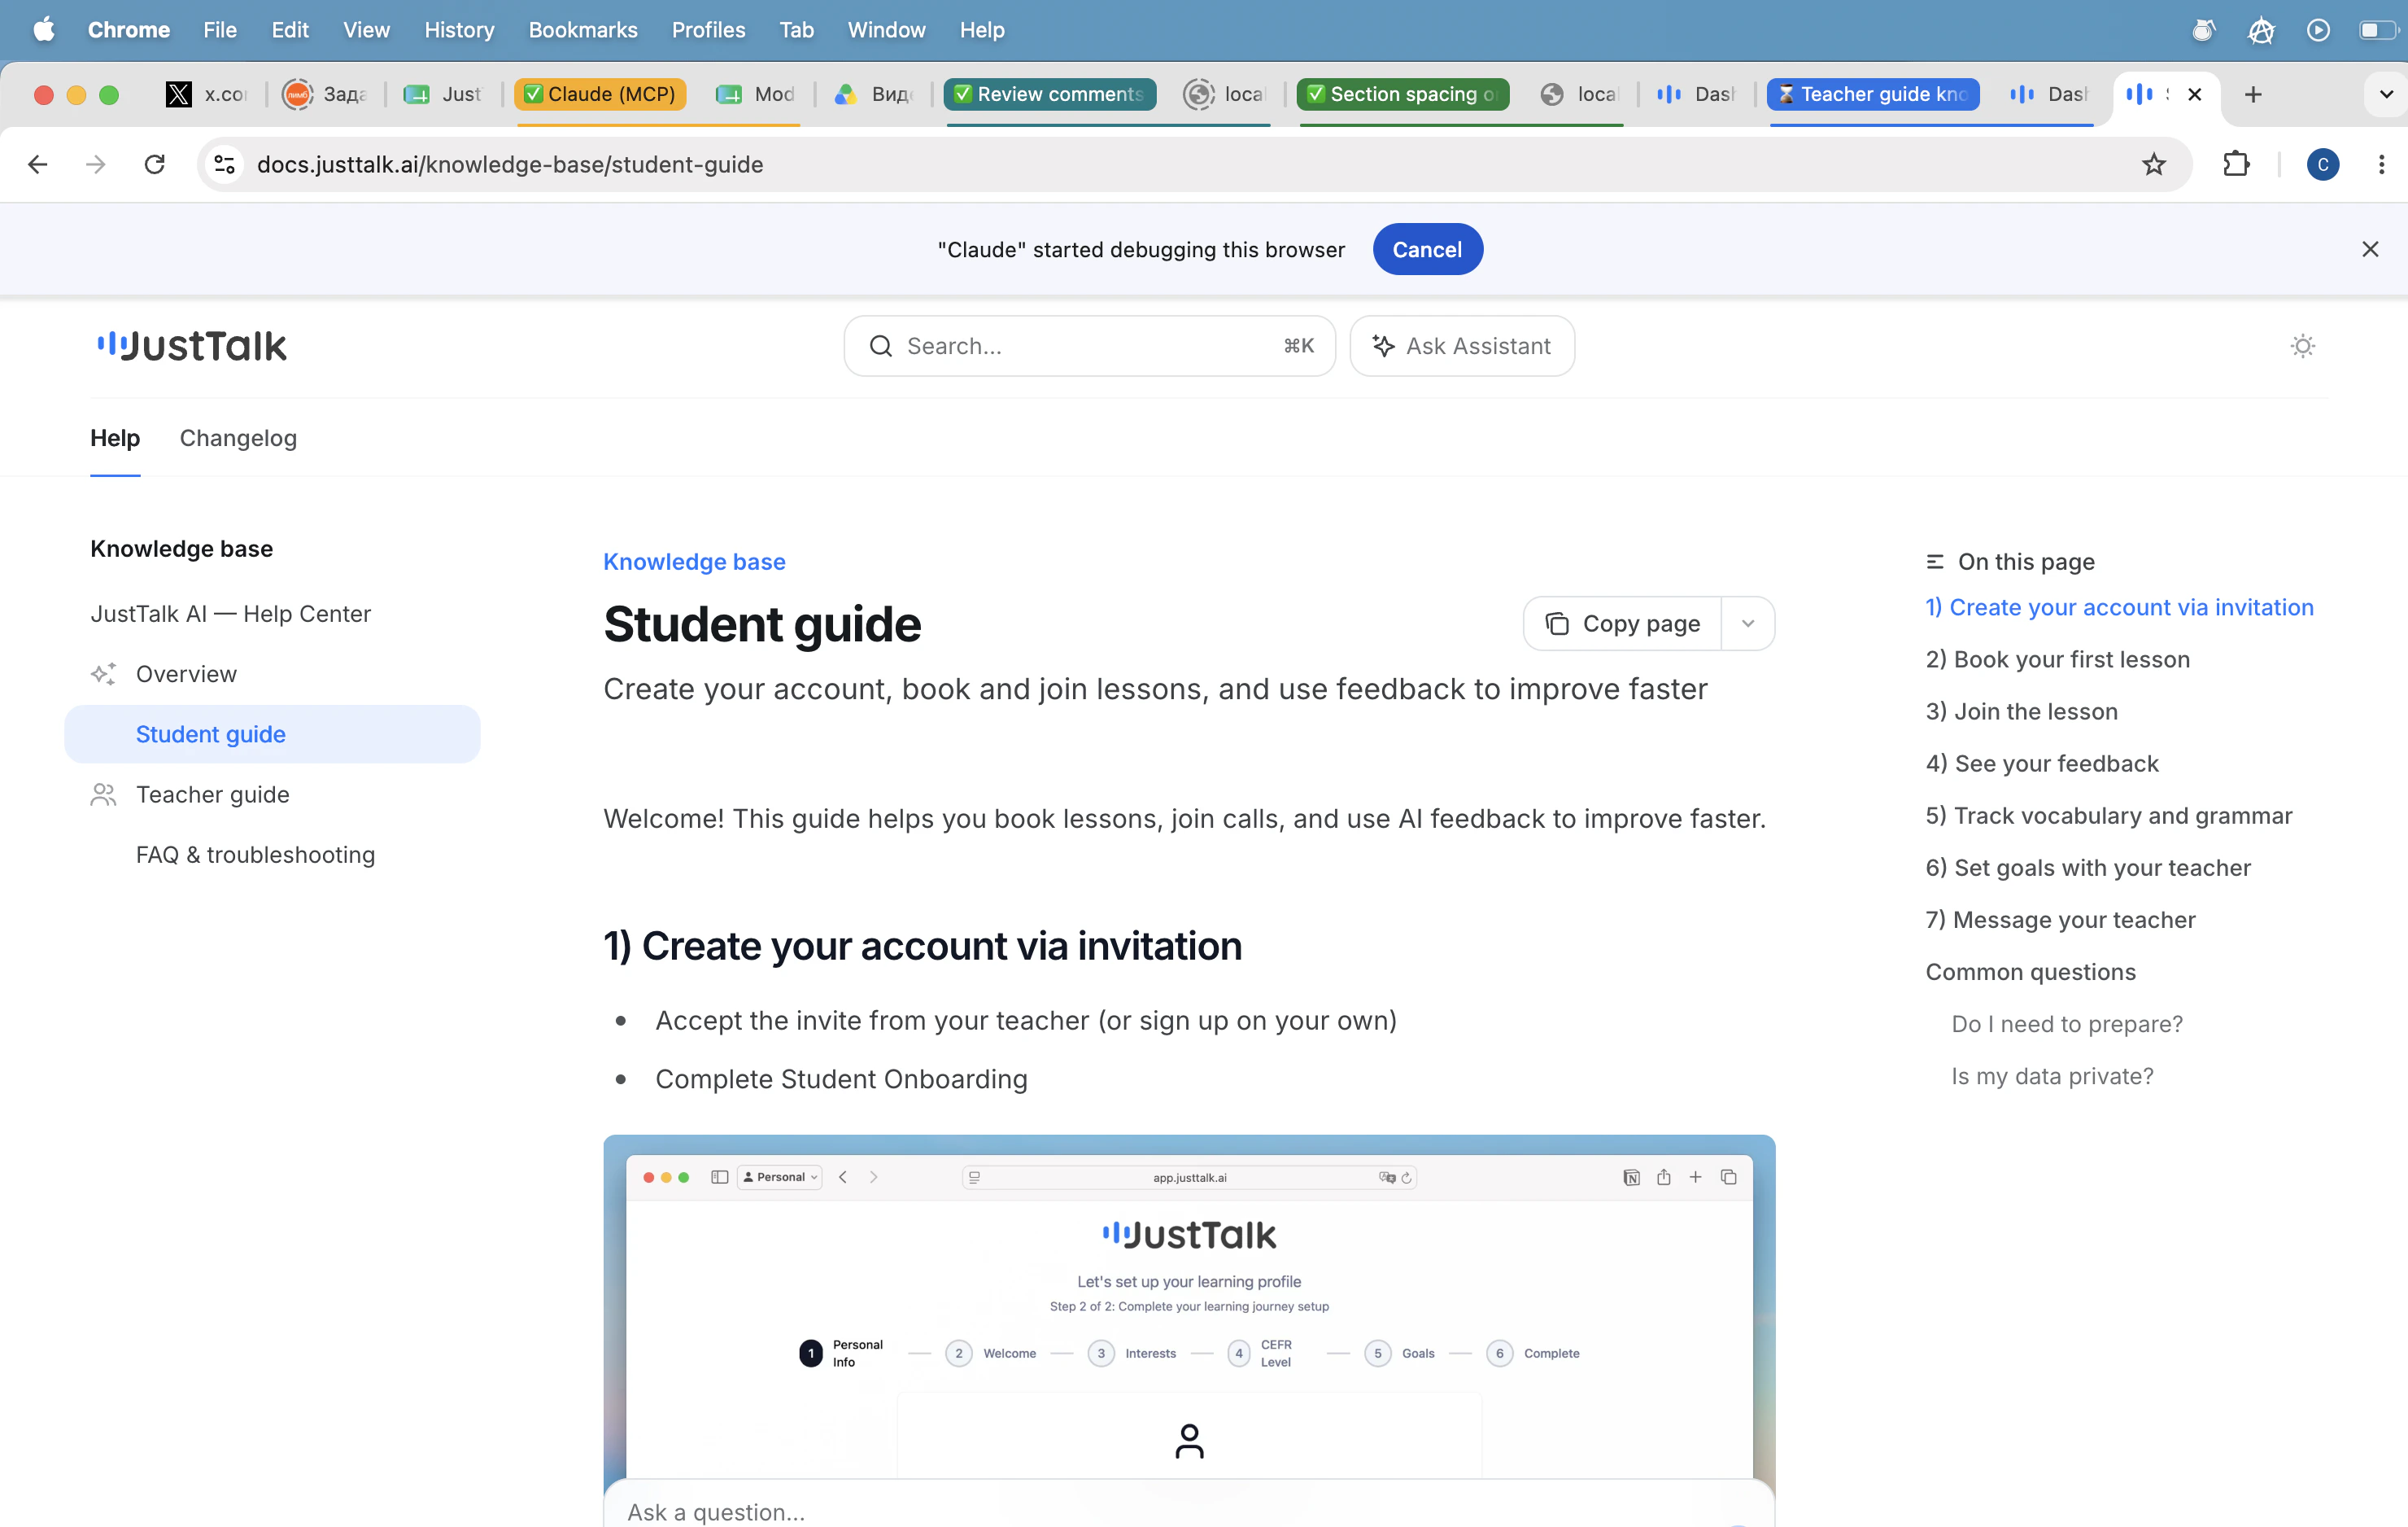Click the browser Back arrow
The width and height of the screenshot is (2408, 1527).
(x=38, y=164)
